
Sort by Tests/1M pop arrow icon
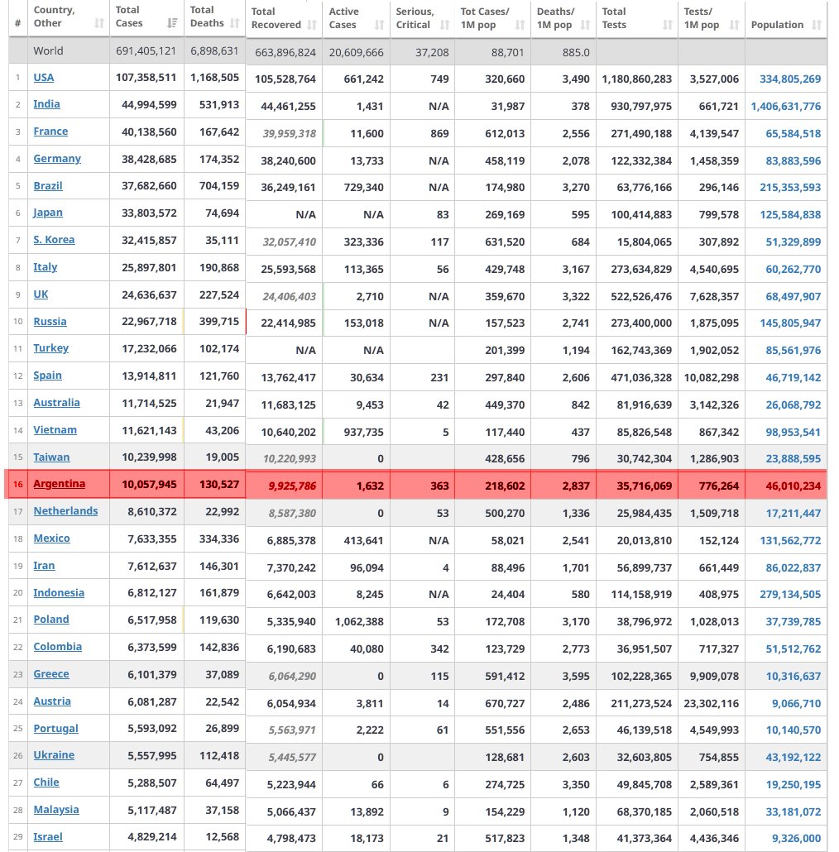733,25
